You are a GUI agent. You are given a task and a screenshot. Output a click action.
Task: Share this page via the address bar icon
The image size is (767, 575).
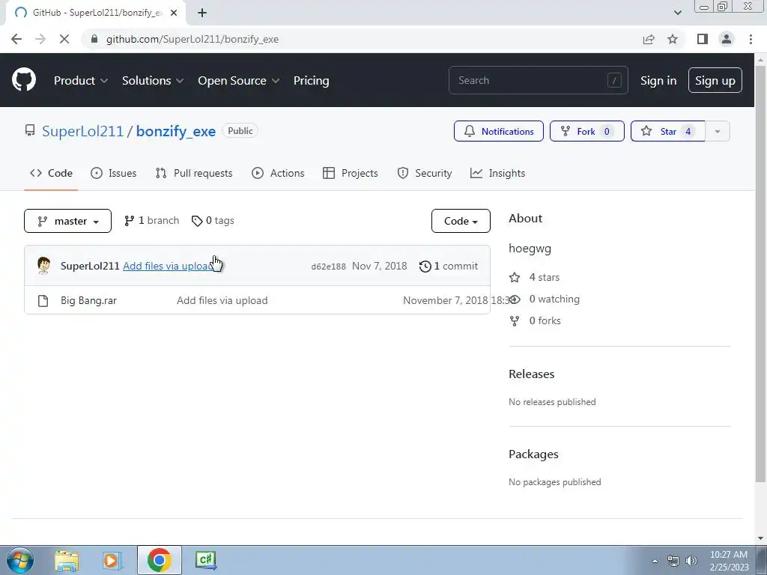tap(649, 39)
